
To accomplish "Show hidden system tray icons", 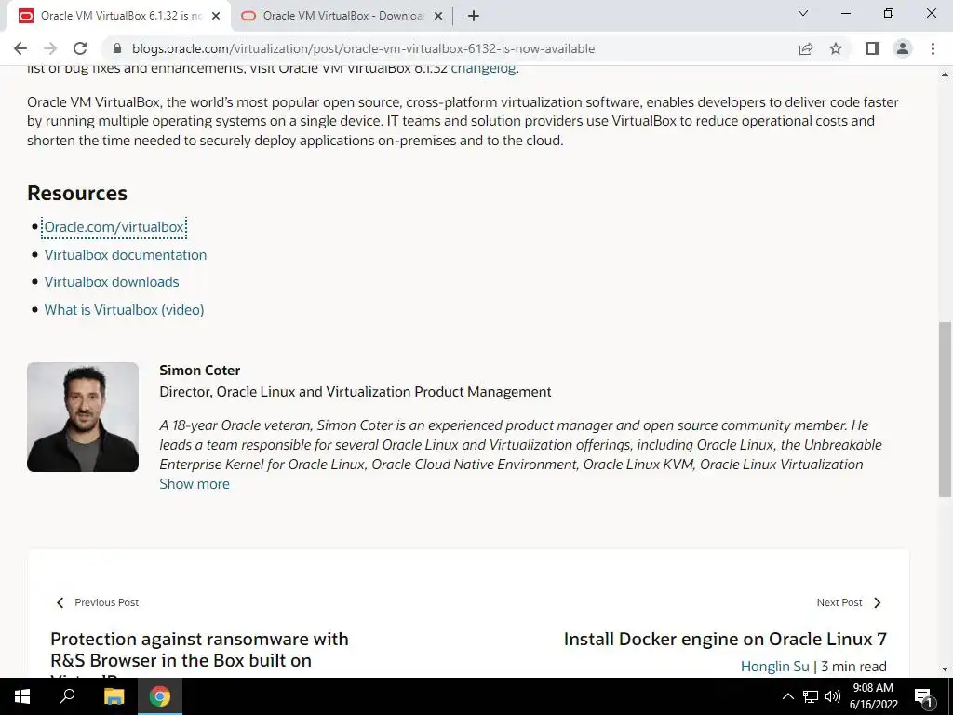I will [x=787, y=696].
